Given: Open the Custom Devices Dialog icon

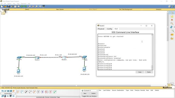Looking at the screenshot, I should [44, 7].
